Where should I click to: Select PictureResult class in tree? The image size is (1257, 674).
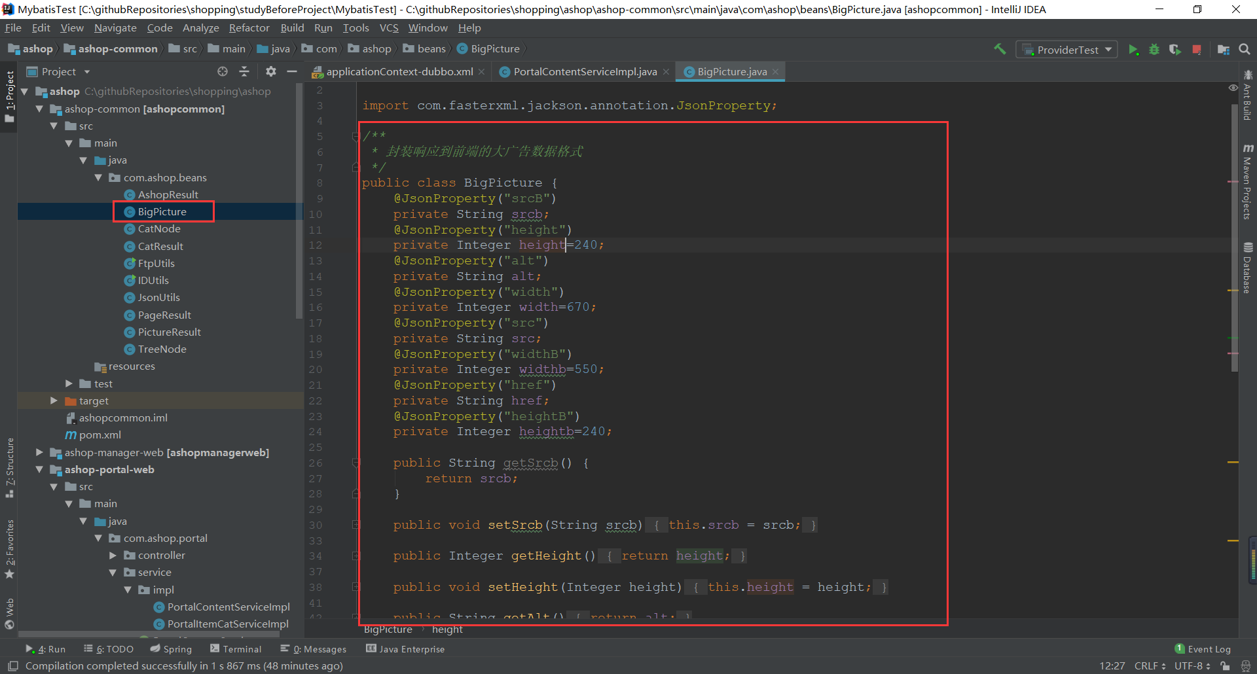pos(169,332)
